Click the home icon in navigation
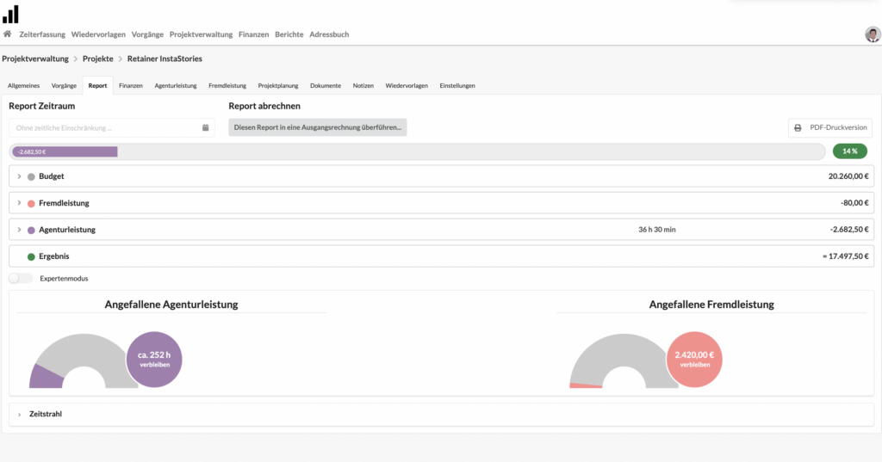Image resolution: width=882 pixels, height=462 pixels. click(7, 34)
